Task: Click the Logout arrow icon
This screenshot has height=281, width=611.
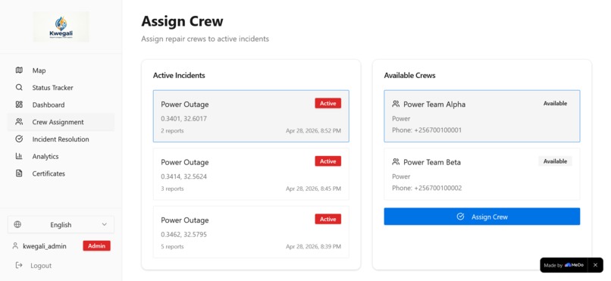Action: coord(19,265)
